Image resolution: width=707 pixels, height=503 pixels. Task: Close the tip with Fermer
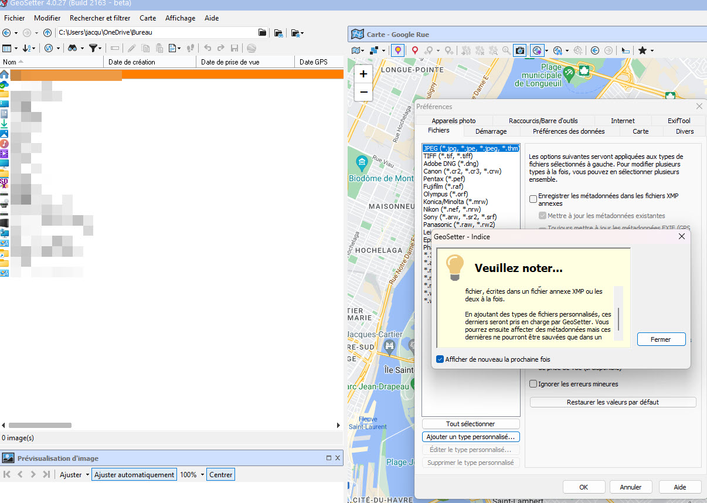pyautogui.click(x=661, y=339)
